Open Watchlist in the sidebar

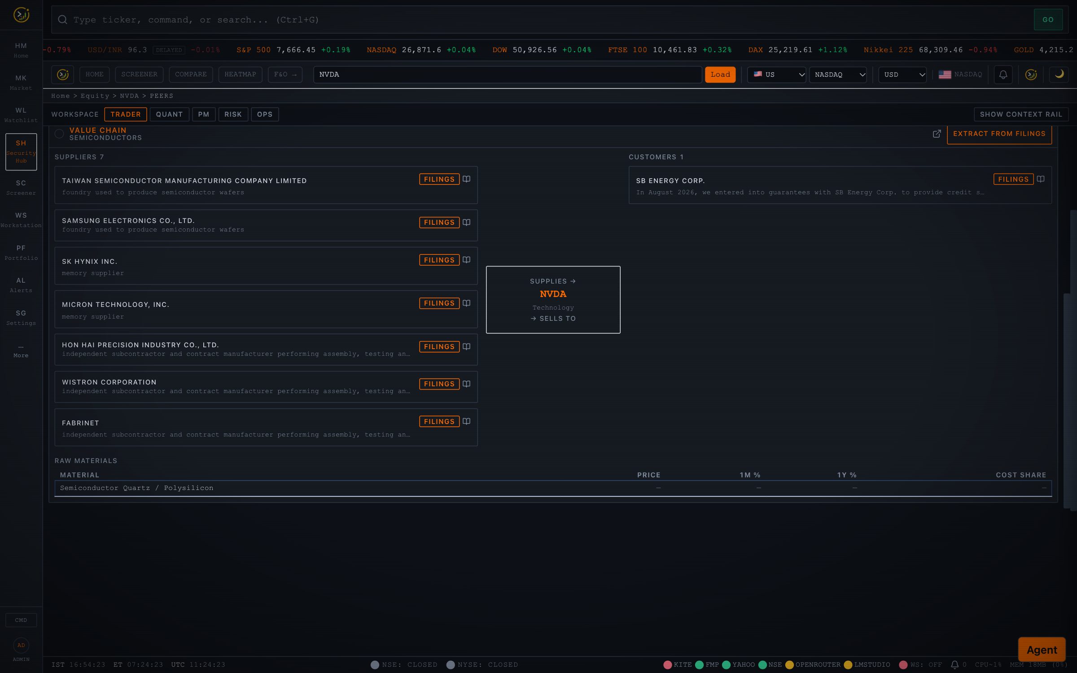pos(21,115)
